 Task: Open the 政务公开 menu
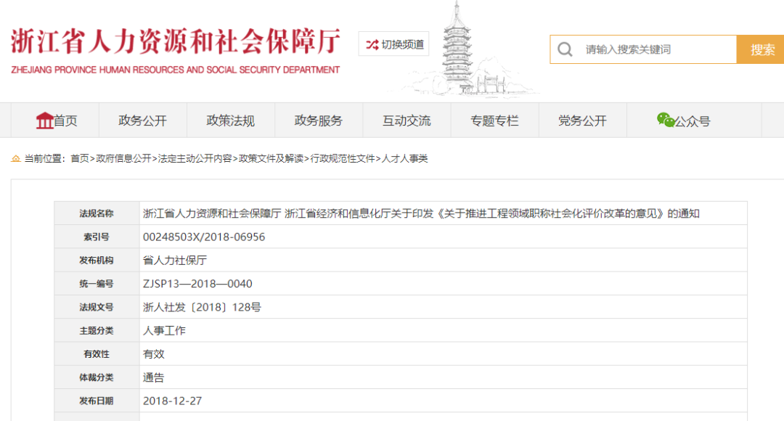tap(142, 120)
